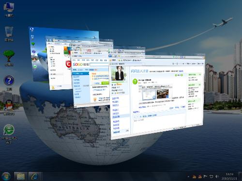Click the red shield C icon in Explorer window
This screenshot has height=181, width=242.
pyautogui.click(x=68, y=64)
